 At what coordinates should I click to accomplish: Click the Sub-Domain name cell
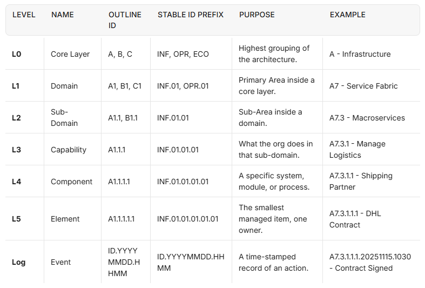64,118
